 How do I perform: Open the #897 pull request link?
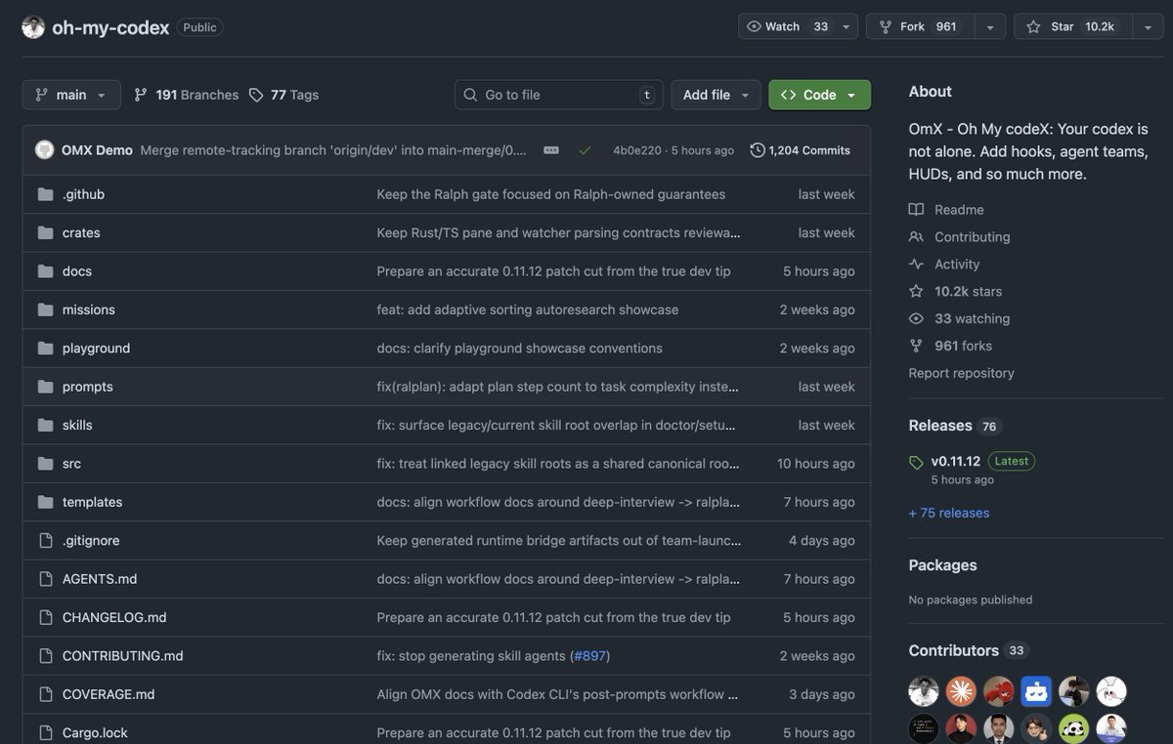click(589, 656)
